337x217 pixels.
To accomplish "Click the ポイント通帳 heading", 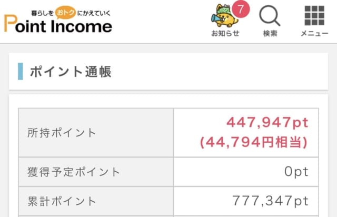I will (x=71, y=72).
